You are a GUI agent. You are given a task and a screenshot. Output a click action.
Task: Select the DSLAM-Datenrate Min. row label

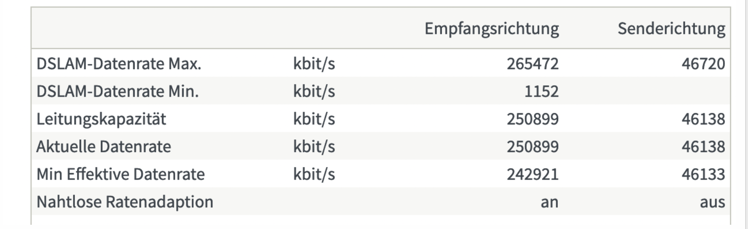[117, 91]
